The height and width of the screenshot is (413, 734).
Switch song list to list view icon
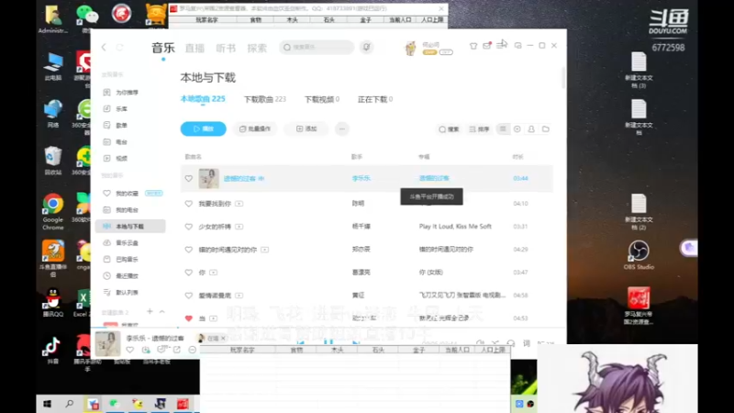point(503,128)
